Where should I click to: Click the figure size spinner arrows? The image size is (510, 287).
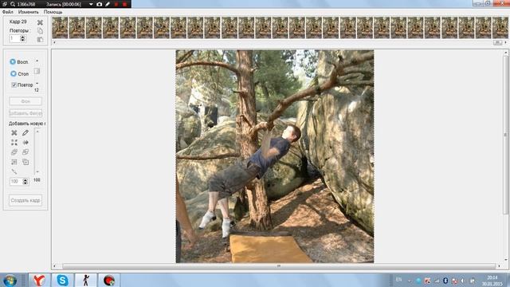click(25, 182)
